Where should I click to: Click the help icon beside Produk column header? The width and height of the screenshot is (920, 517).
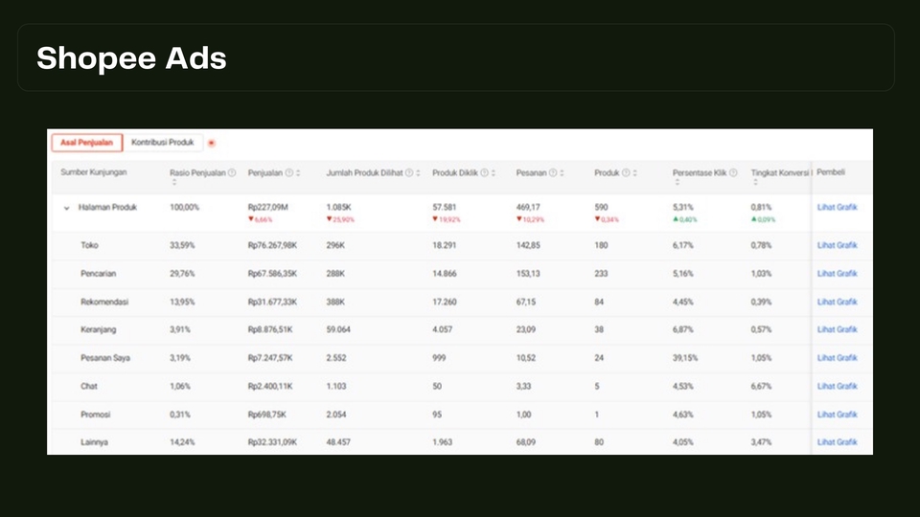click(x=626, y=172)
